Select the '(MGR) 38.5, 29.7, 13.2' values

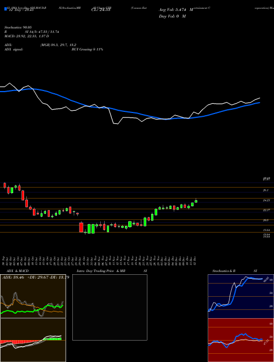click(58, 45)
